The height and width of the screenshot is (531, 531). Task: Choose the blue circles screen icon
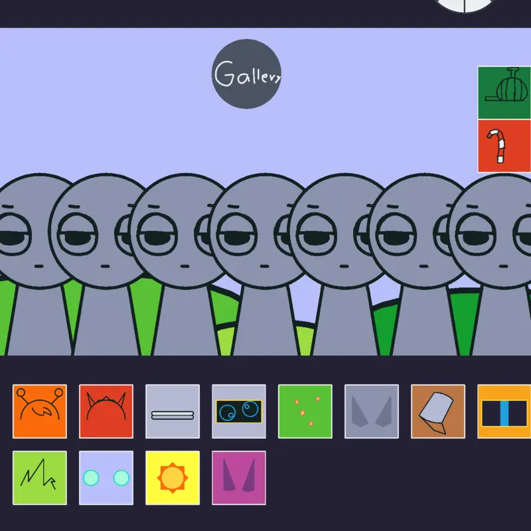click(x=239, y=411)
